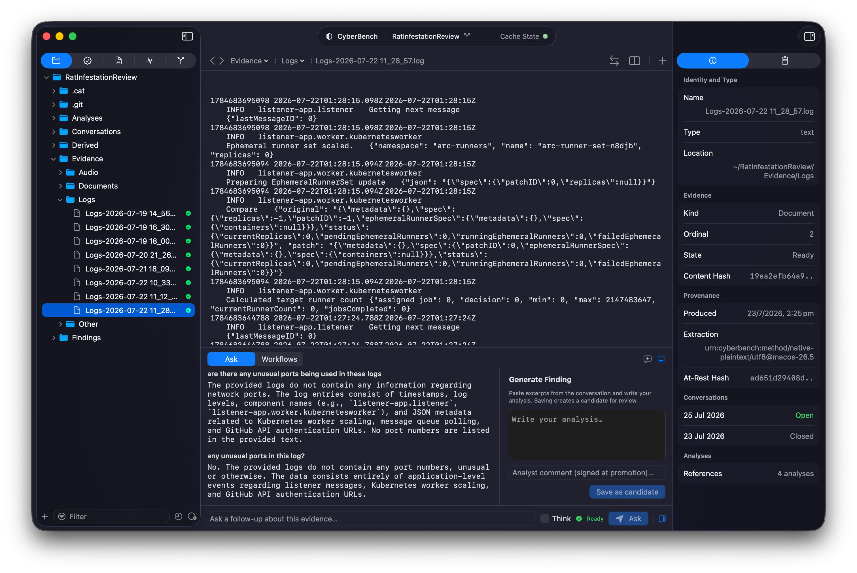Click the Write your analysis text area
Viewport: 857px width, 573px height.
[x=587, y=435]
